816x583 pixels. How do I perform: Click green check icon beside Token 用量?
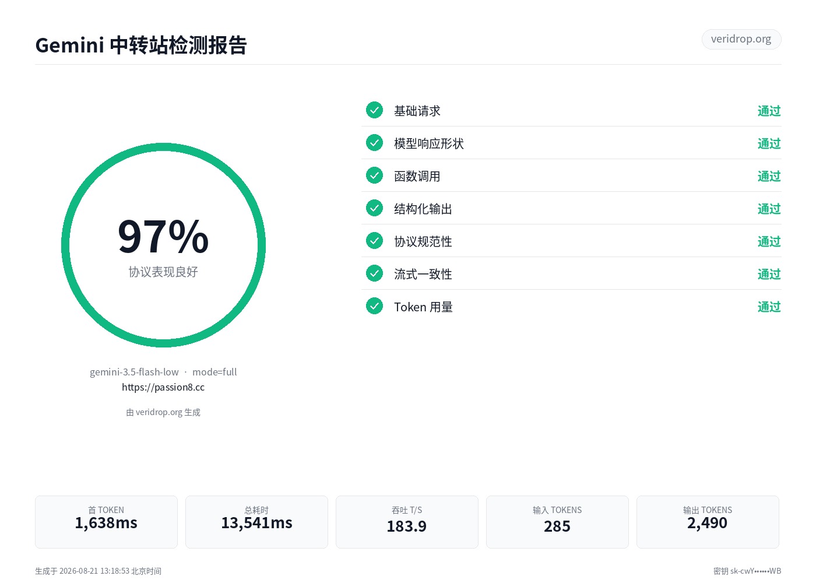tap(374, 305)
